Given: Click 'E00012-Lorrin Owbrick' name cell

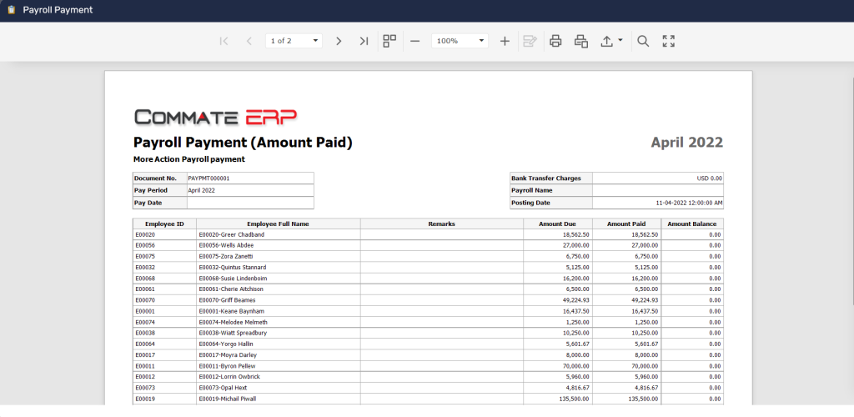Looking at the screenshot, I should click(x=279, y=377).
